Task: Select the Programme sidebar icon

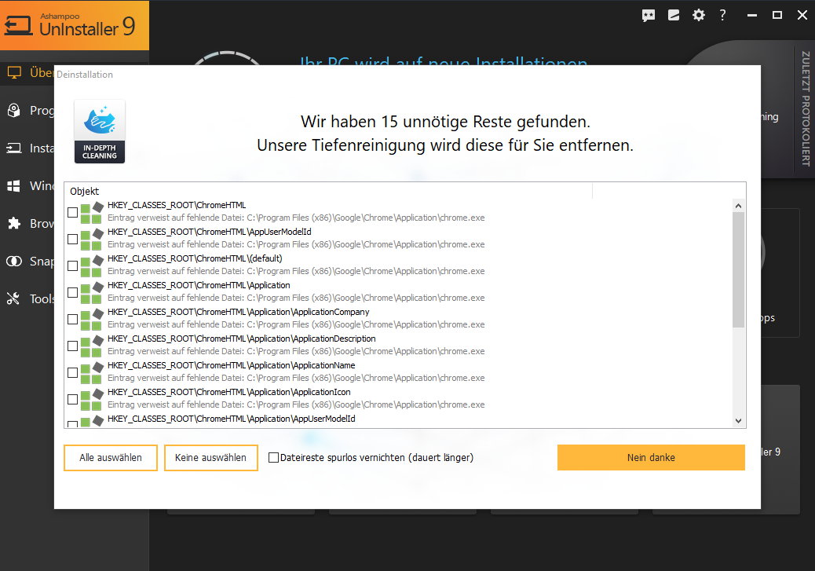Action: click(x=16, y=110)
